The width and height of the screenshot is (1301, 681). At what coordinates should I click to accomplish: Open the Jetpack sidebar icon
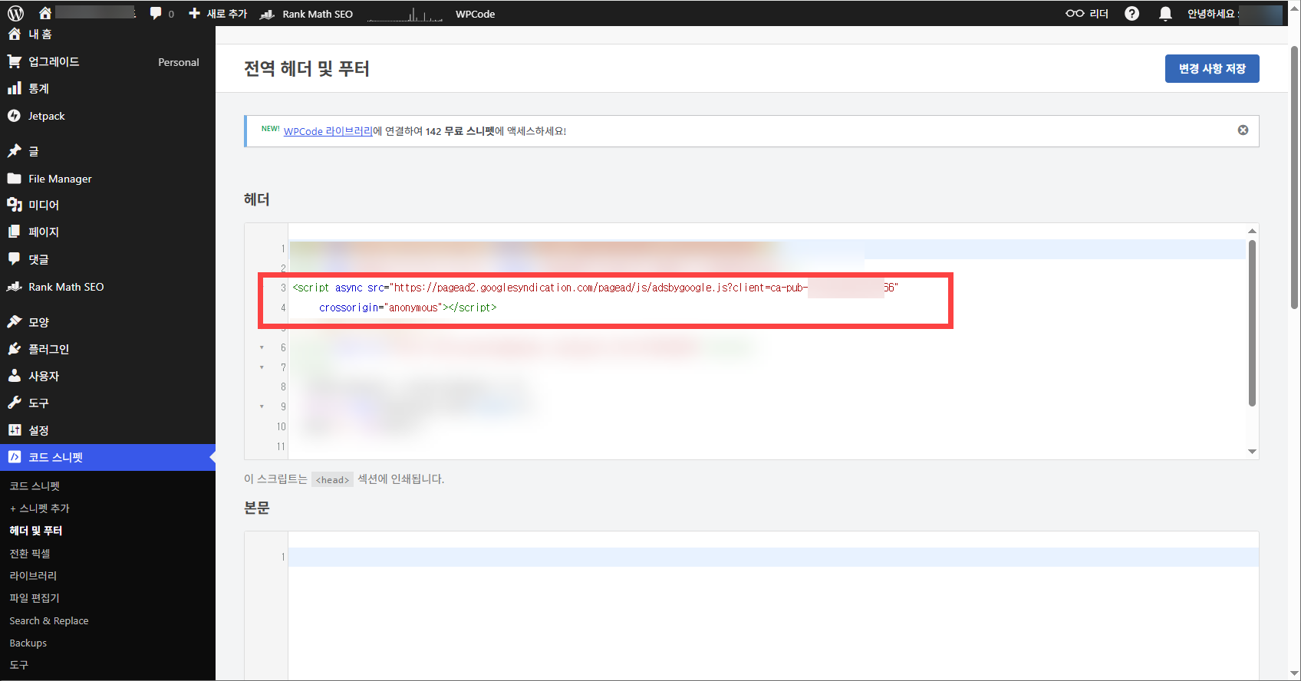pyautogui.click(x=14, y=116)
